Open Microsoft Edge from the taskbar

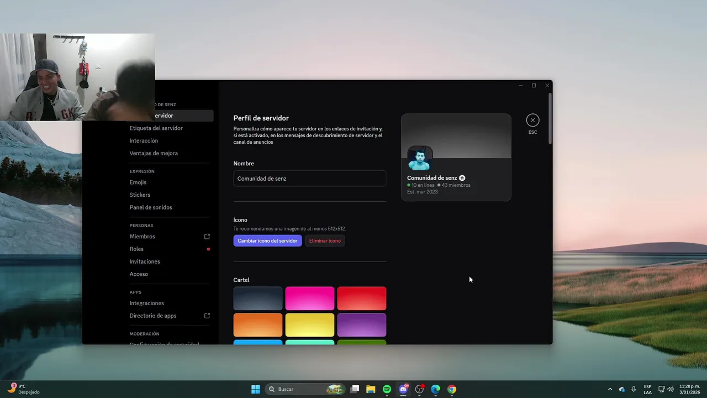pyautogui.click(x=435, y=389)
